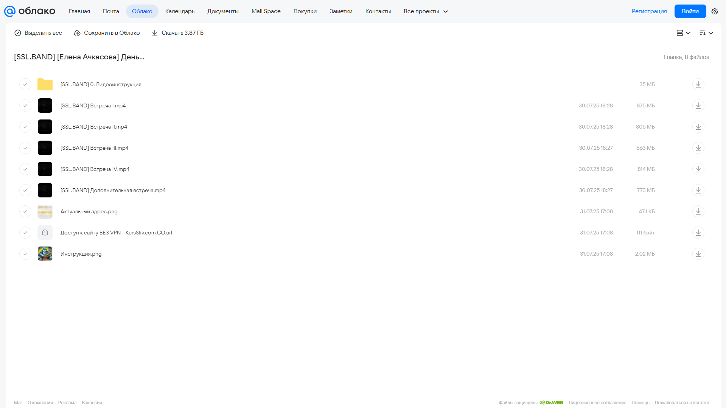
Task: Click the KursSliv url file icon
Action: click(45, 233)
